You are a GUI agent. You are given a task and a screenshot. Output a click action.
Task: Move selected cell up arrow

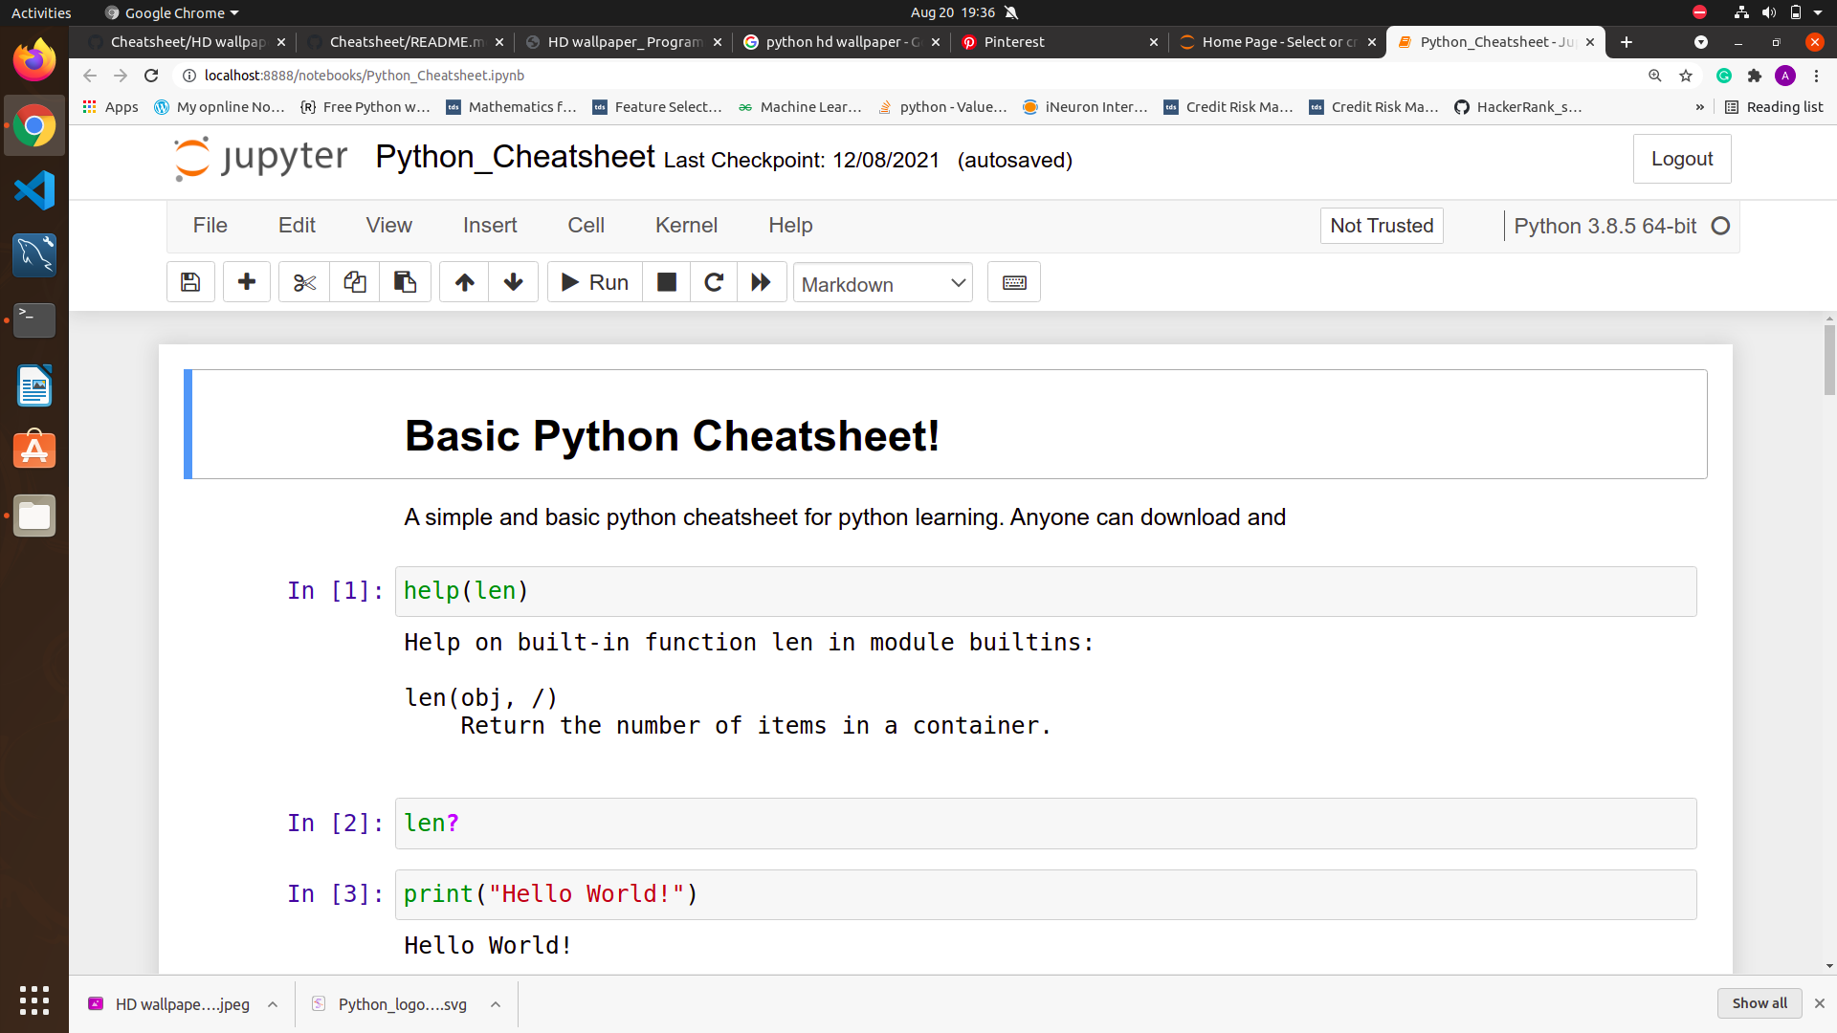(464, 282)
